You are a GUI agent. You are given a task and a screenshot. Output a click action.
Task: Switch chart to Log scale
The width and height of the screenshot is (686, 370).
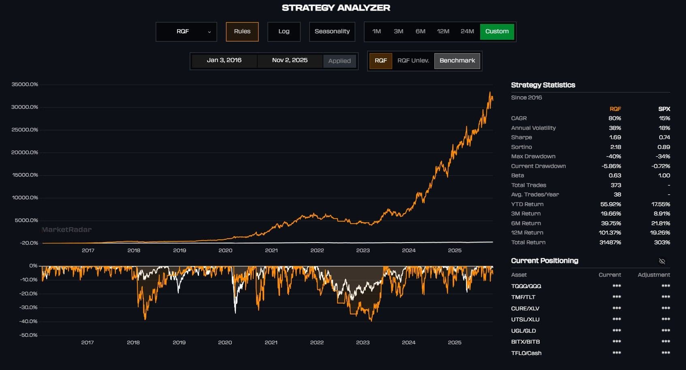(284, 32)
